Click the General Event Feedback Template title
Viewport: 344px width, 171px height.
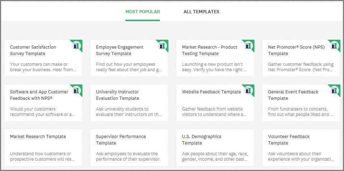(x=293, y=95)
